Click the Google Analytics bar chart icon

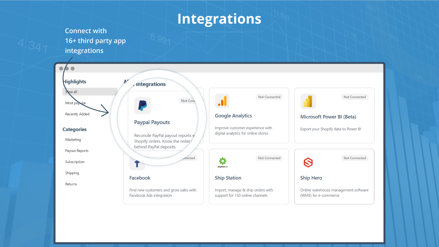click(x=222, y=101)
